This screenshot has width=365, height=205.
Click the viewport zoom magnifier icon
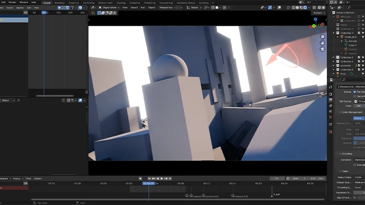[322, 37]
